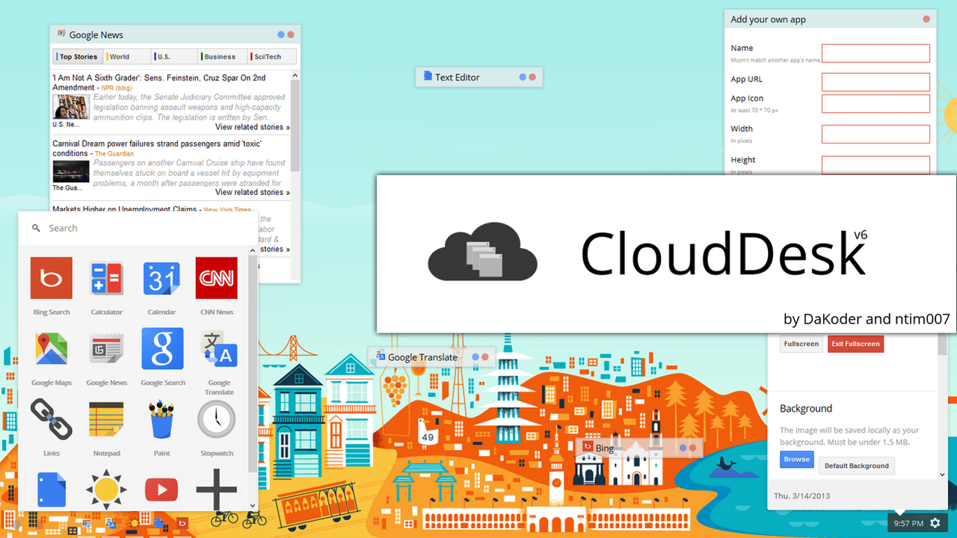Open the Bing Search app

click(52, 278)
